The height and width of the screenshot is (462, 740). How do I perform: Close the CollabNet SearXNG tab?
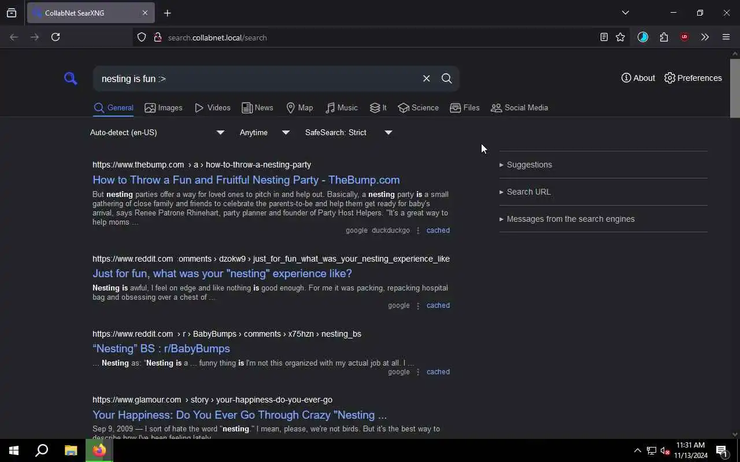point(145,13)
